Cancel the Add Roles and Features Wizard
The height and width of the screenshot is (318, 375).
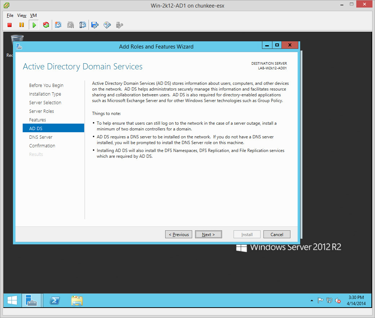pos(277,235)
